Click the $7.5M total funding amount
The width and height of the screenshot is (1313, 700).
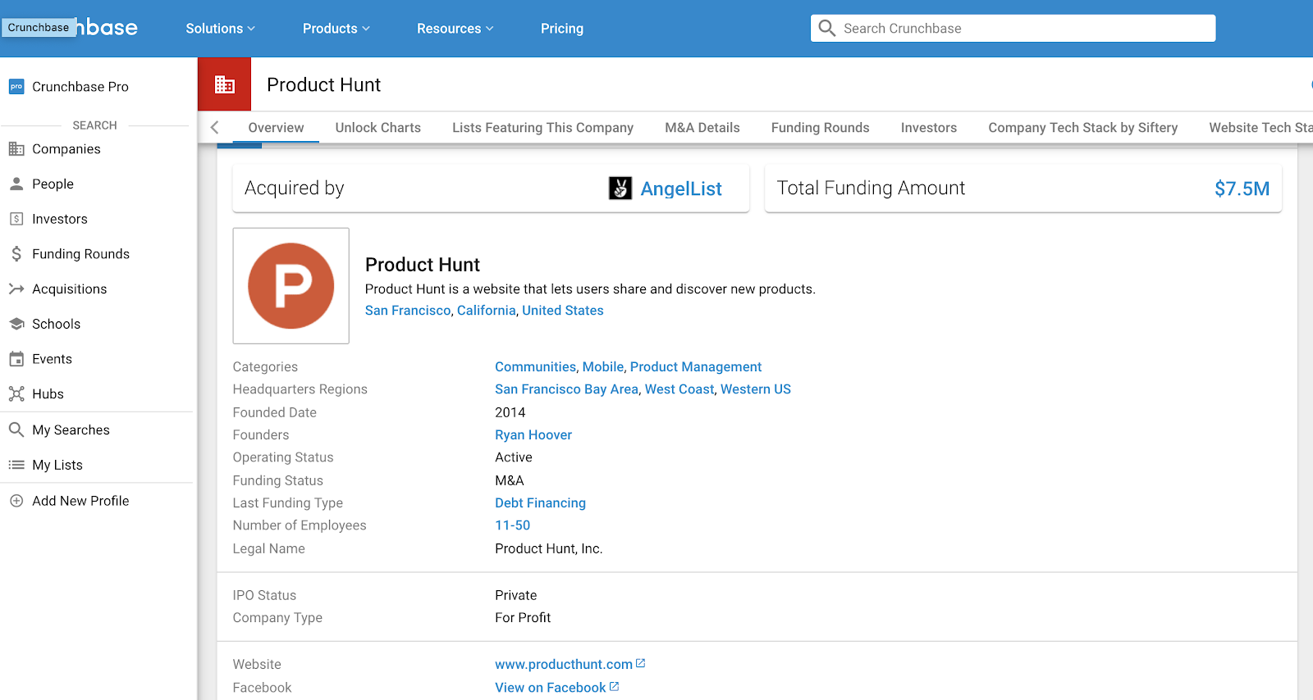click(x=1242, y=189)
